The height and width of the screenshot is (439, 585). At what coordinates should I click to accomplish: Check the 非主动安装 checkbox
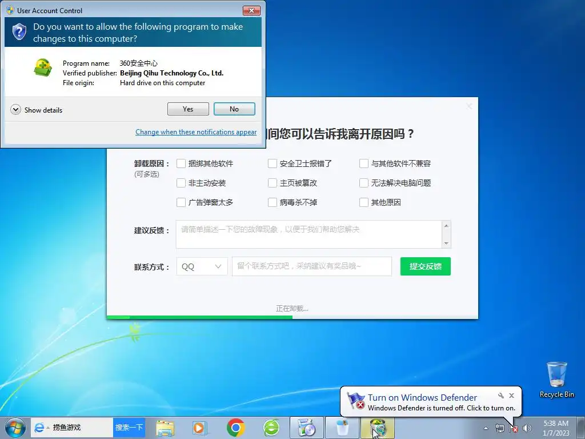[x=181, y=183]
